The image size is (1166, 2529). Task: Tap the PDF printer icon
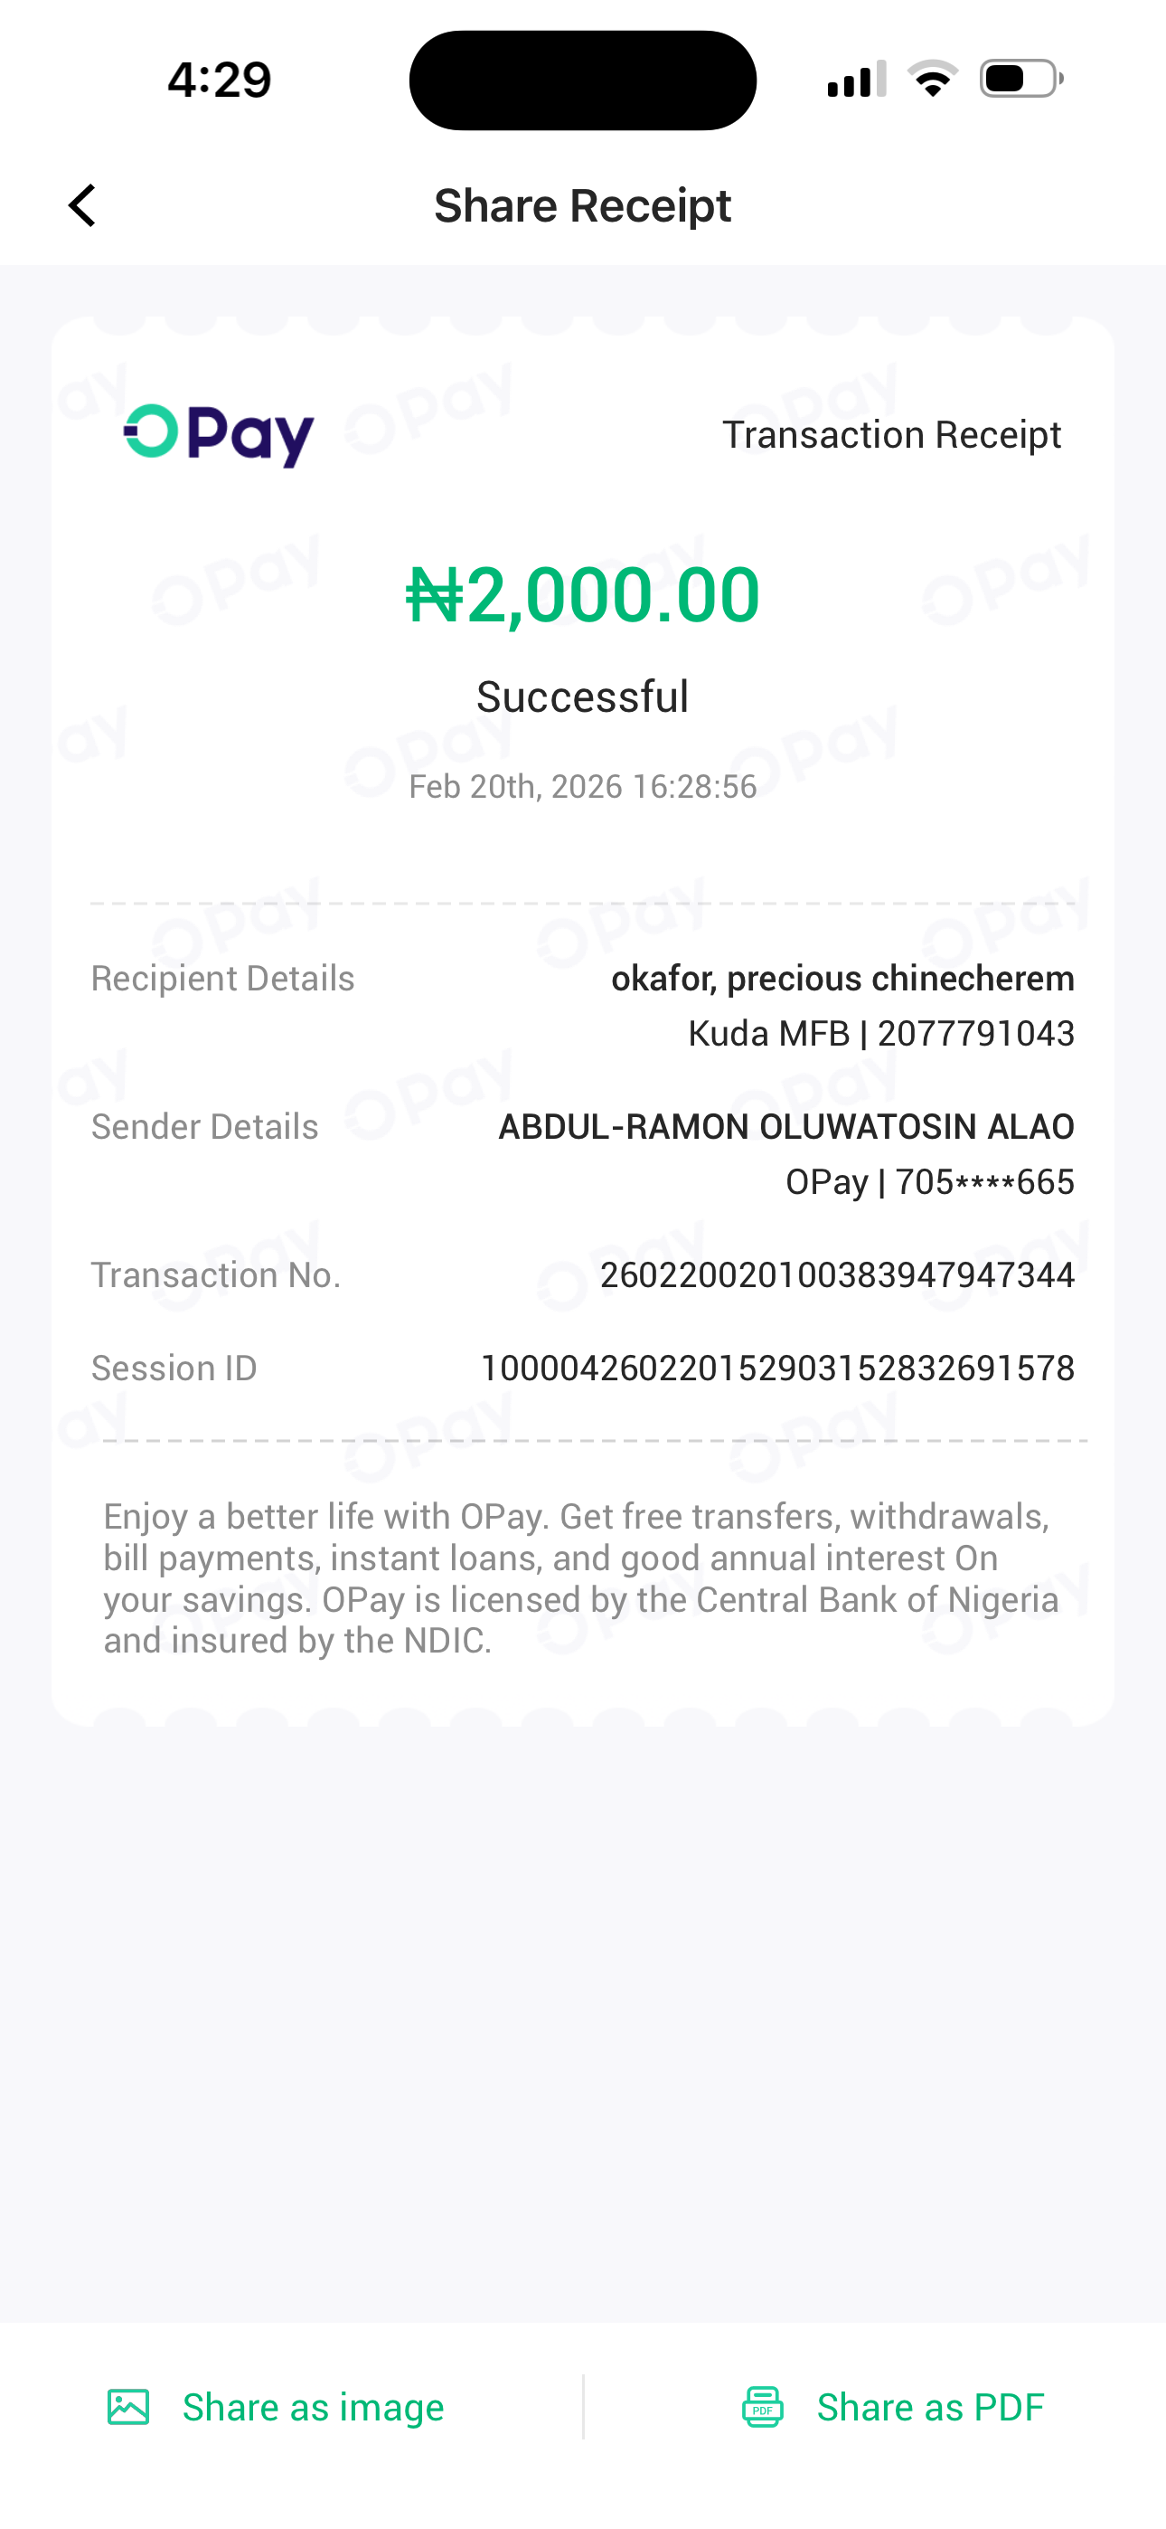pos(763,2407)
